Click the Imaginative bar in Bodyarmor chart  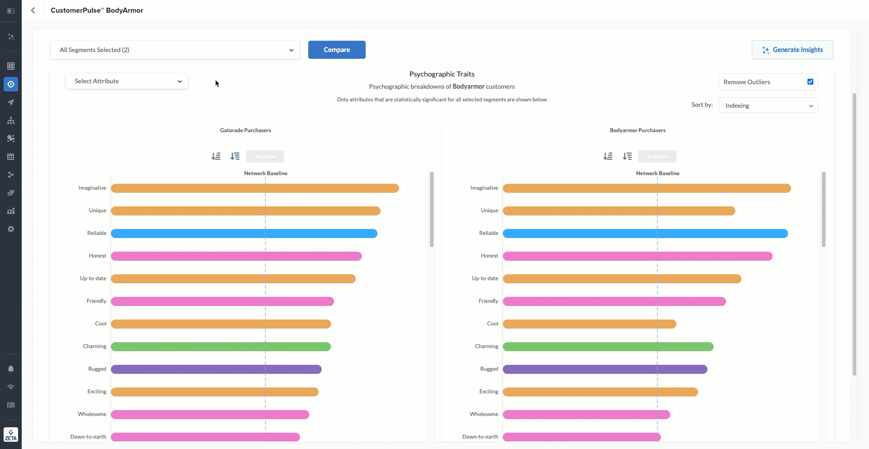click(647, 188)
